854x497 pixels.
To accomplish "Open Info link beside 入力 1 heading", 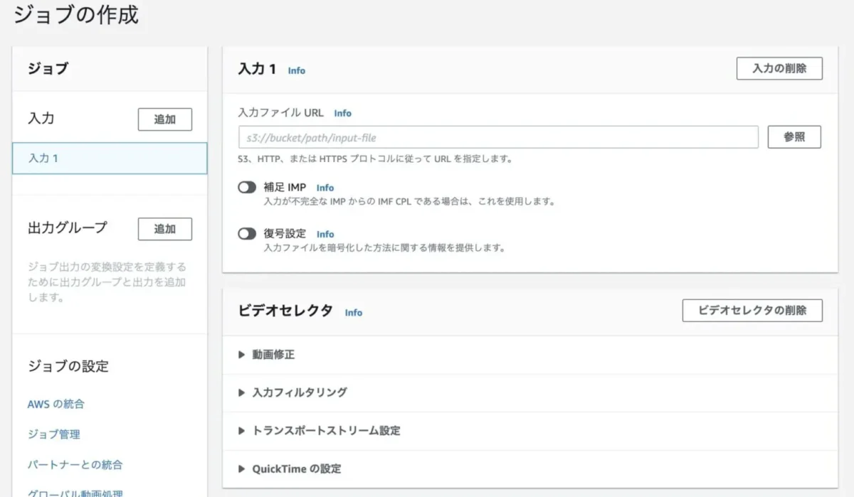I will pyautogui.click(x=297, y=70).
